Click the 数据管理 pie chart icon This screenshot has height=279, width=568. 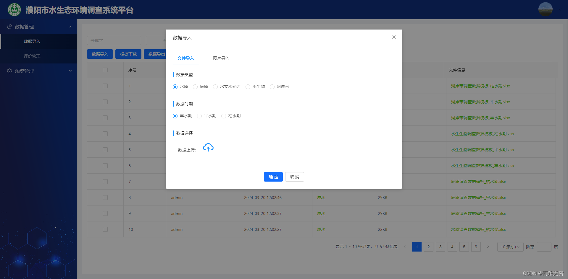tap(9, 27)
